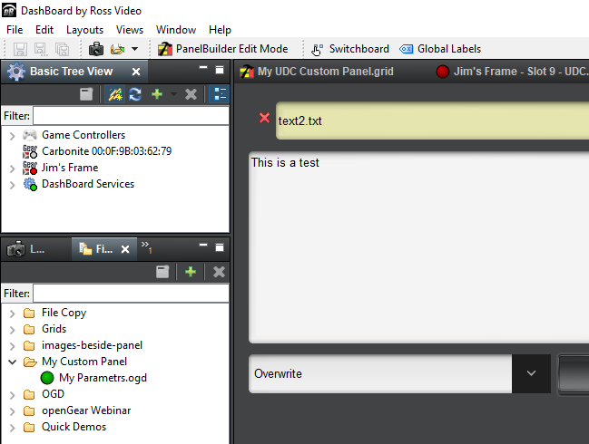Click the wand highlight icon in Basic Tree View toolbar

pyautogui.click(x=115, y=94)
